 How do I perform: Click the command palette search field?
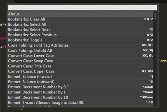82,7
